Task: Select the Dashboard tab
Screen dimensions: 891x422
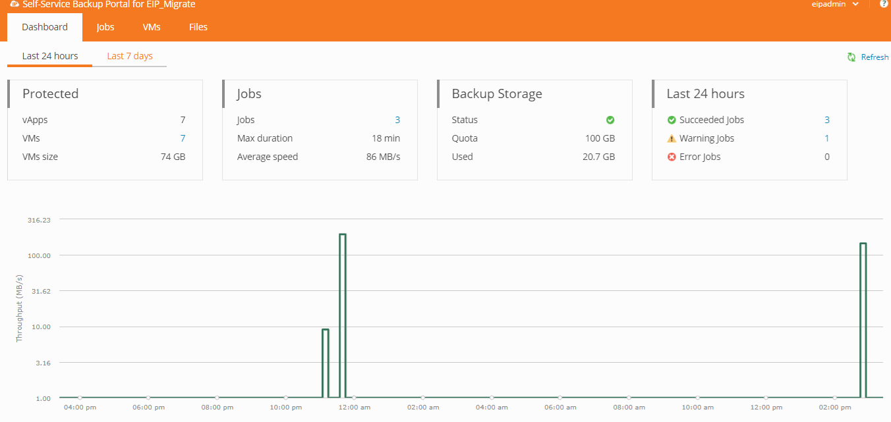Action: [45, 27]
